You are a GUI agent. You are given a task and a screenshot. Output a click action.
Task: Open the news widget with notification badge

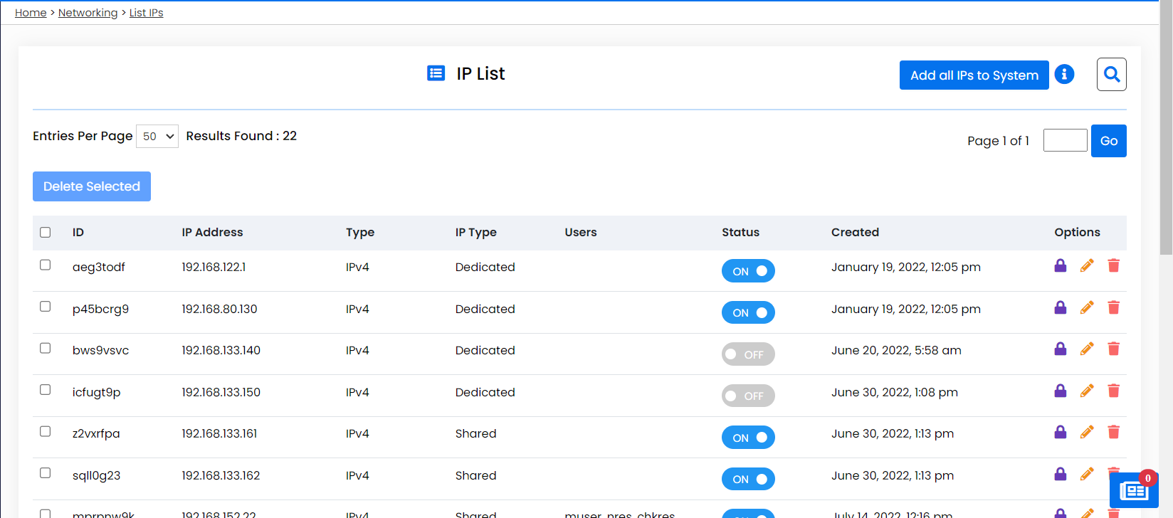[1133, 490]
